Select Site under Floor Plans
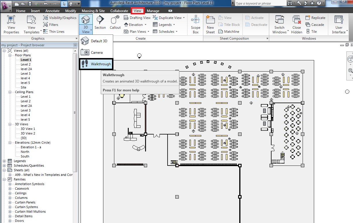 pos(23,87)
